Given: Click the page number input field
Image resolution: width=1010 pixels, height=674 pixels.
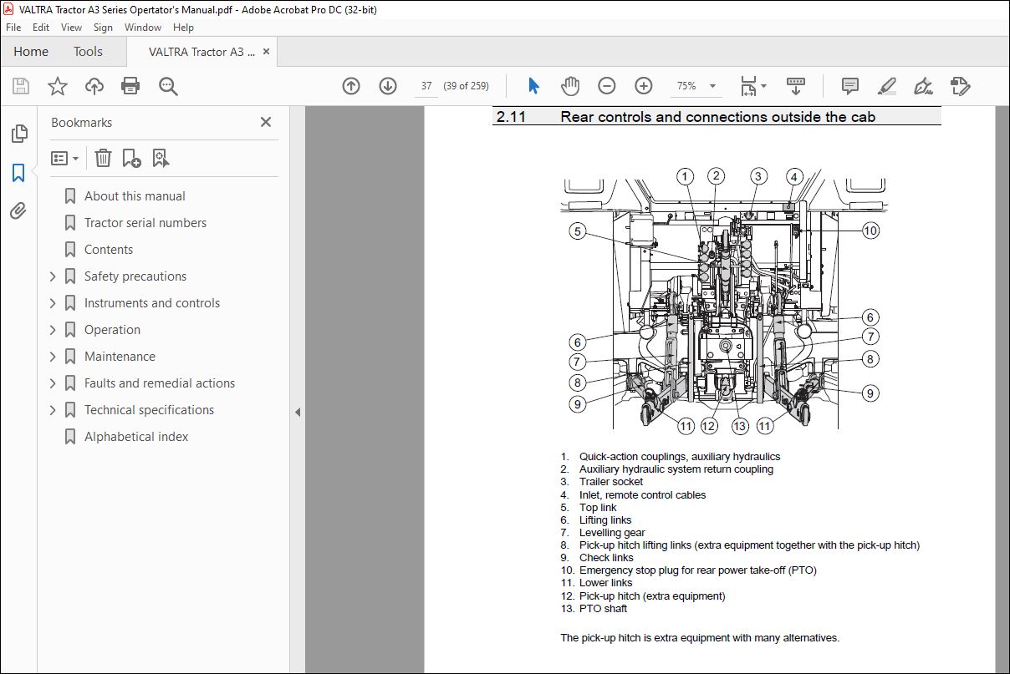Looking at the screenshot, I should pos(426,86).
